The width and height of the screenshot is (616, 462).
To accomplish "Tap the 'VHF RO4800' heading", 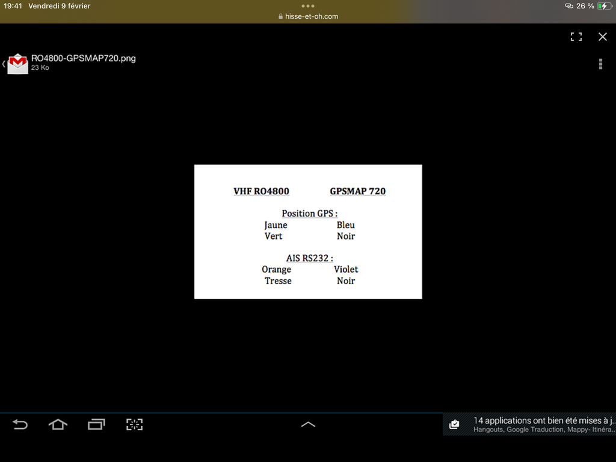I will (261, 191).
